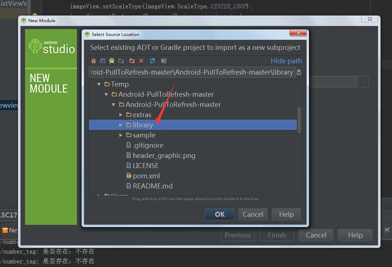This screenshot has width=392, height=267.
Task: Expand the library folder
Action: click(x=121, y=125)
